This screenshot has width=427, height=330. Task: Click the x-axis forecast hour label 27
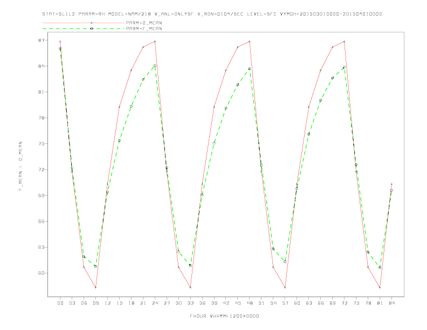click(167, 303)
